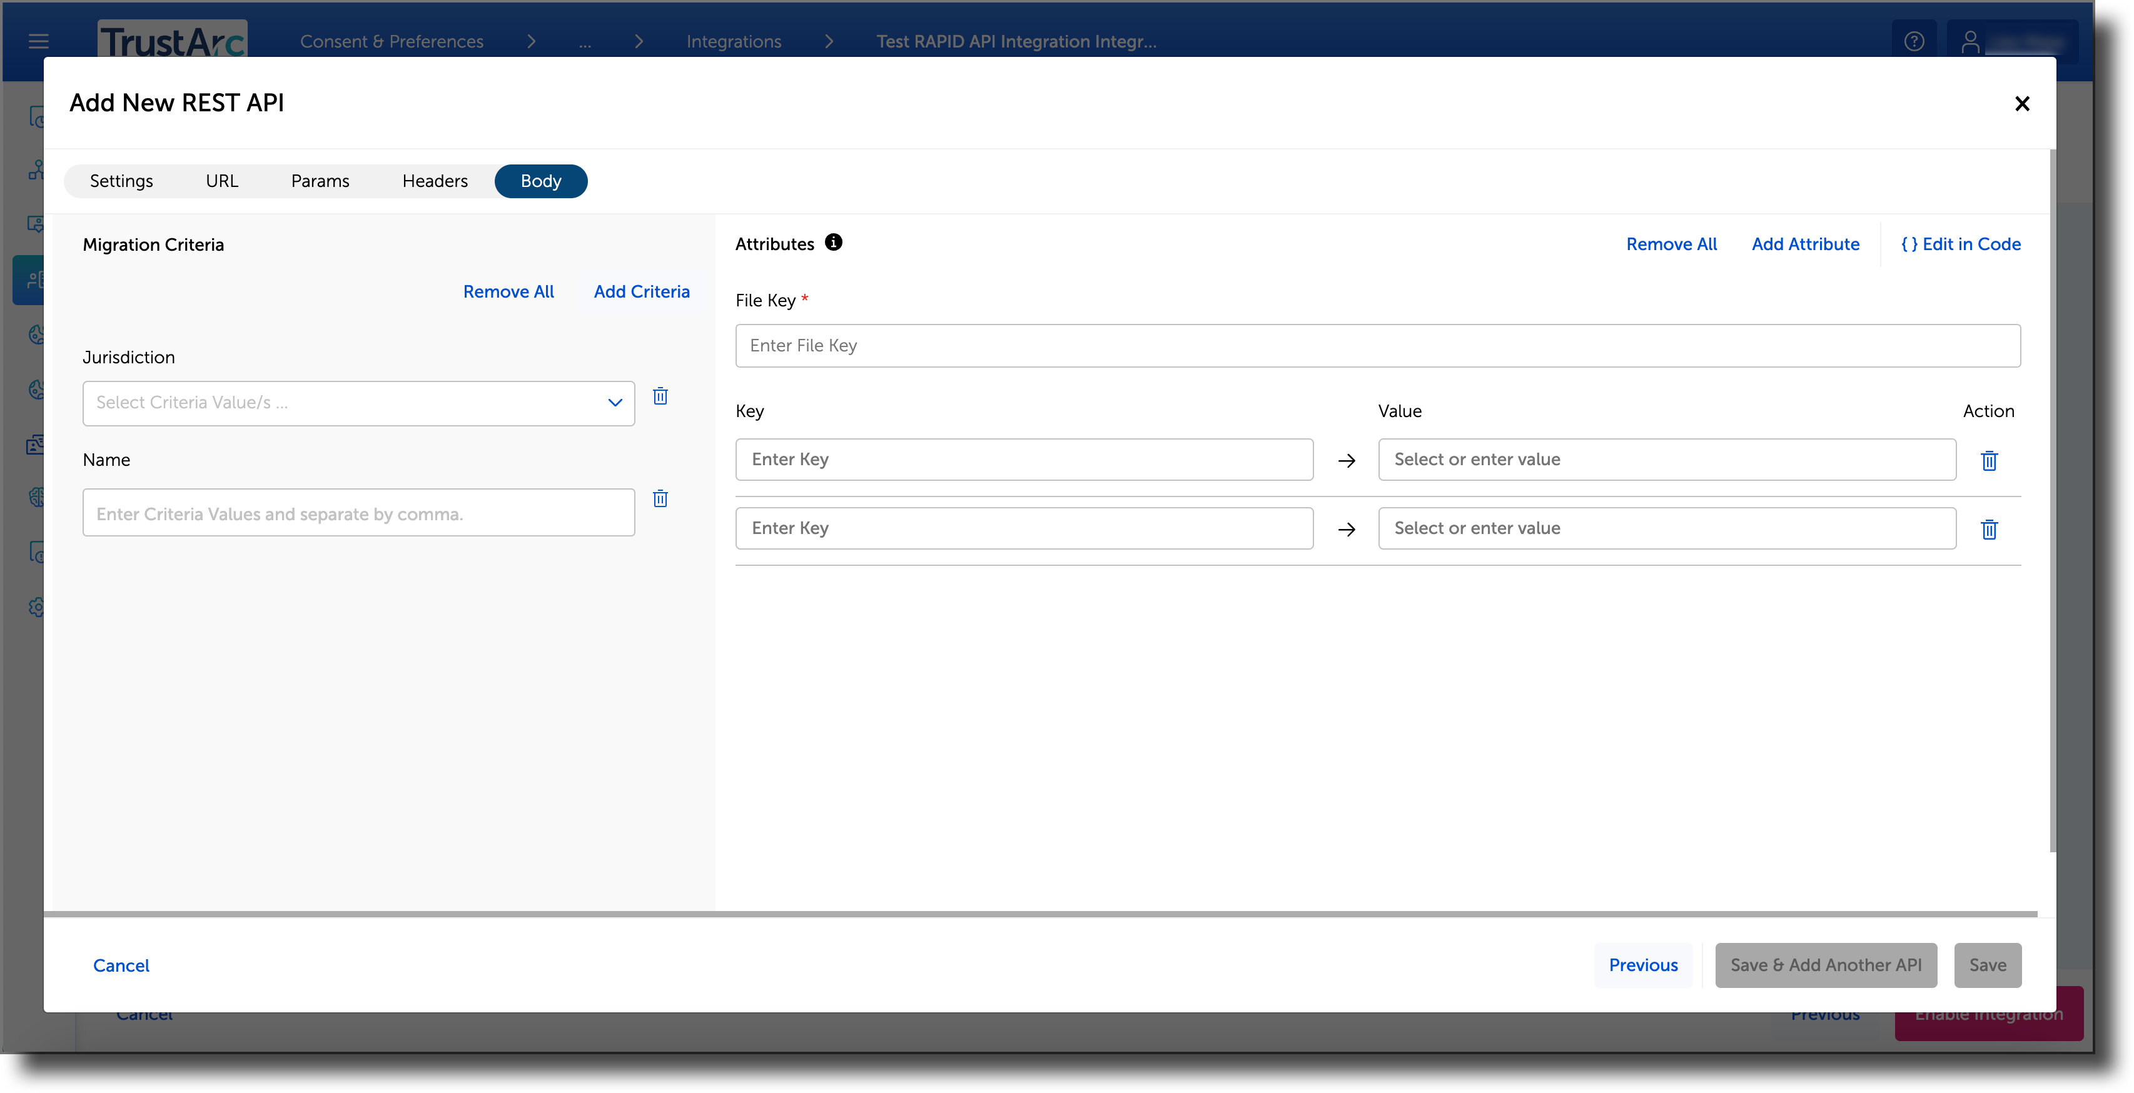Open the hamburger navigation menu
The image size is (2134, 1093).
[x=38, y=41]
